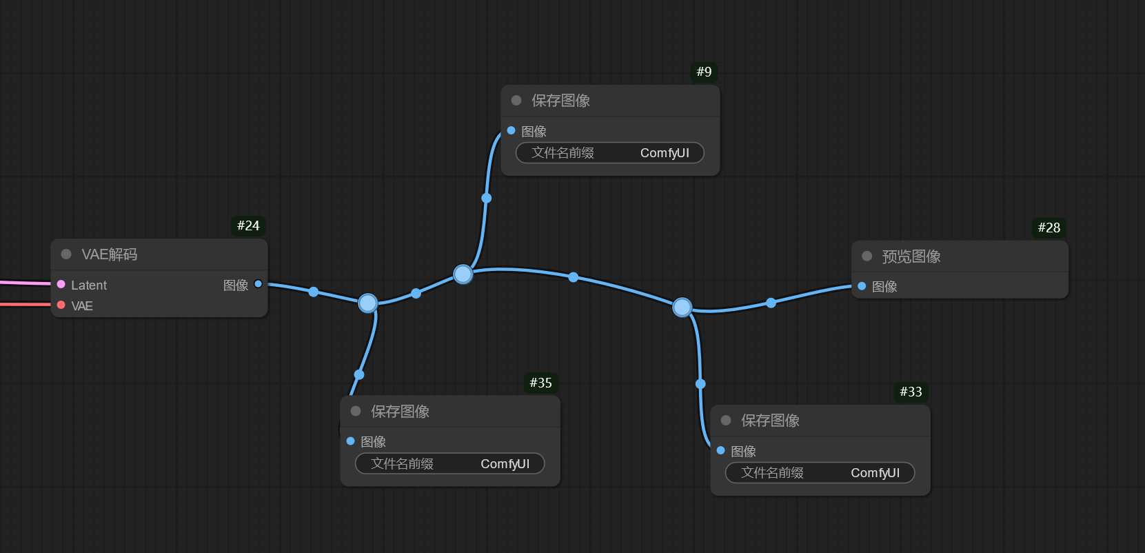Viewport: 1145px width, 553px height.
Task: Collapse 保存图像 node #35 using its title dot
Action: point(356,412)
